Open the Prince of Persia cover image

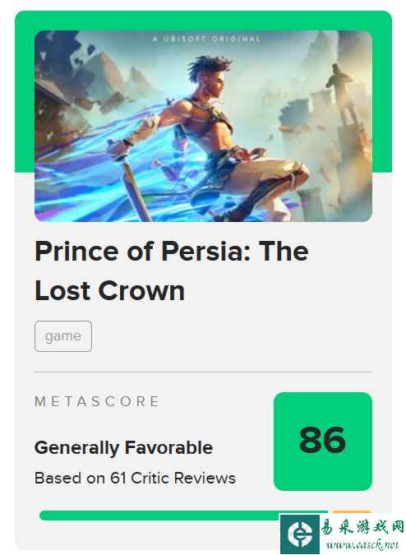pos(203,126)
